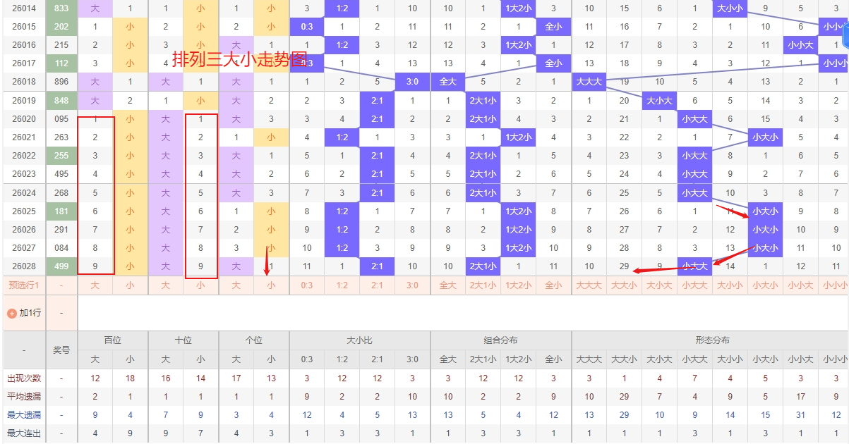849x444 pixels.
Task: Click the 百位 column group header
Action: click(x=113, y=340)
